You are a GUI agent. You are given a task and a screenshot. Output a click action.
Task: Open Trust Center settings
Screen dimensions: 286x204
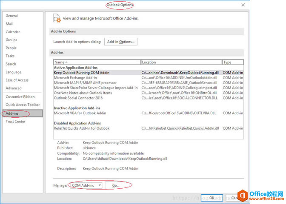[15, 122]
